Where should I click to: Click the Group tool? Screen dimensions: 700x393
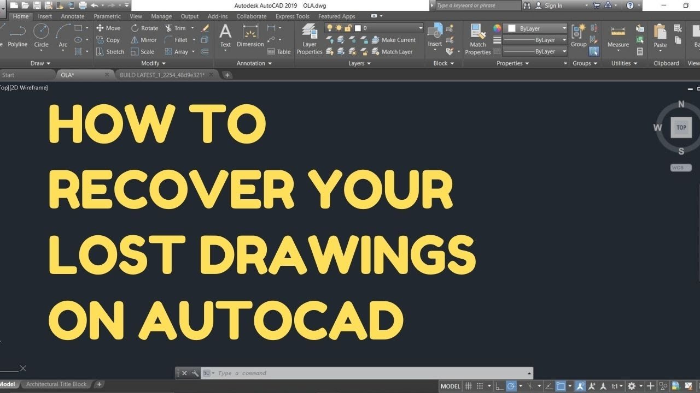click(x=579, y=36)
